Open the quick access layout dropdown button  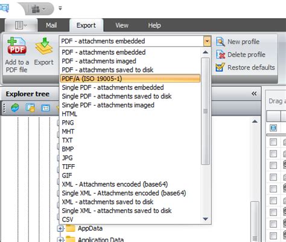38,8
